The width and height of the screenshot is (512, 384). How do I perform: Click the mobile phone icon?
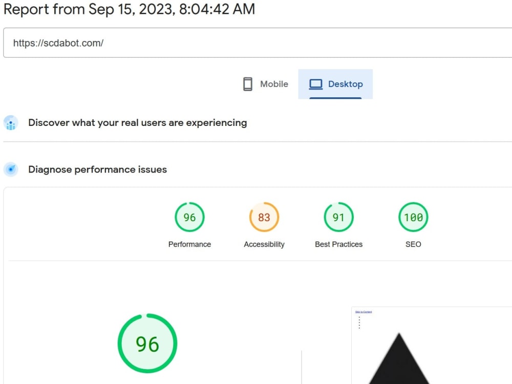[x=247, y=84]
